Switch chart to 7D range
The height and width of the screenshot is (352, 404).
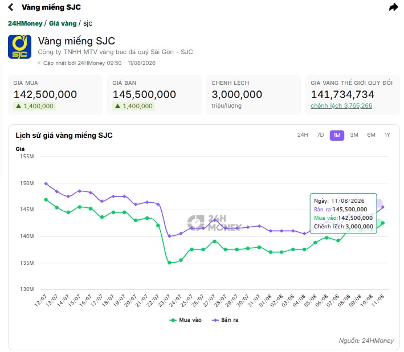[x=320, y=135]
